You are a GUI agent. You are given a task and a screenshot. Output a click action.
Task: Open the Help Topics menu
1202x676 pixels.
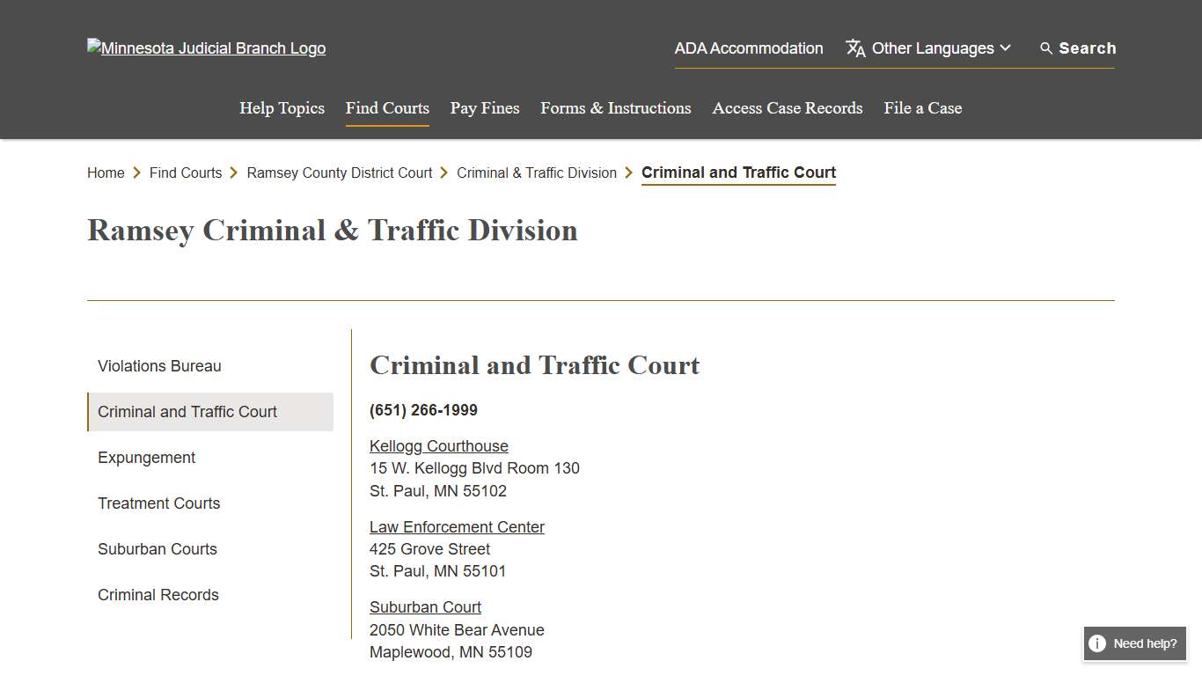[x=282, y=107]
